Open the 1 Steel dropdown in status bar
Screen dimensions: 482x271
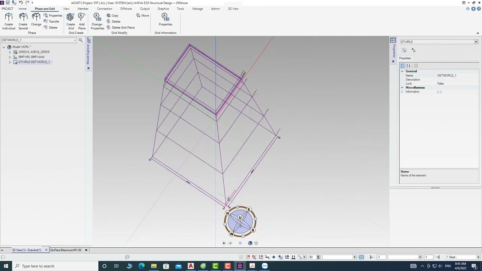478,257
